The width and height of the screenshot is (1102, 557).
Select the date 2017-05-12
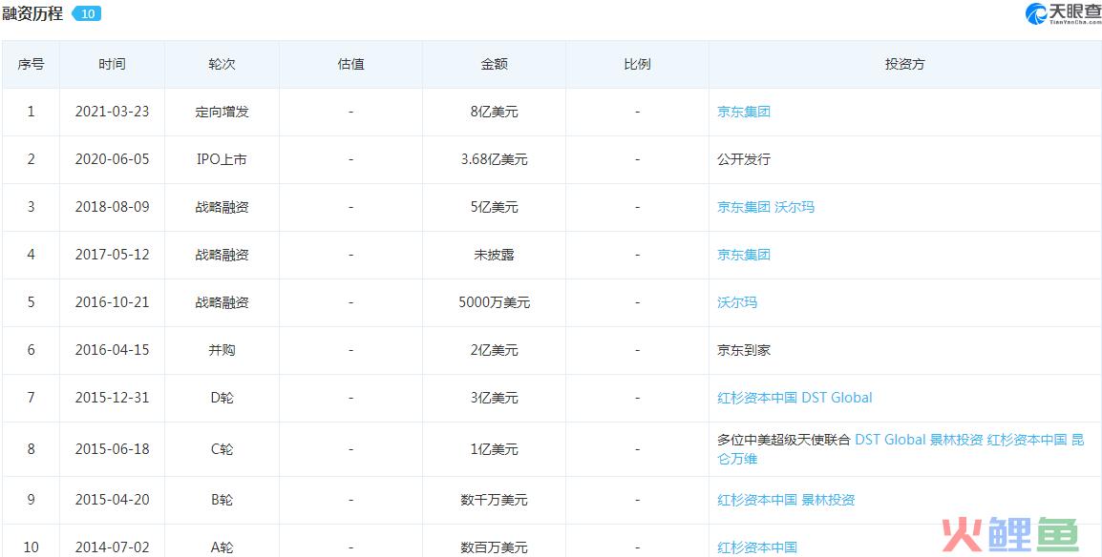113,255
